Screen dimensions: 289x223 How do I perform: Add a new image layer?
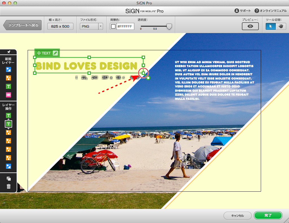(8, 69)
